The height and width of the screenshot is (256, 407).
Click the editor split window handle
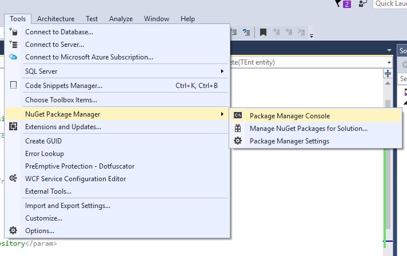[388, 74]
